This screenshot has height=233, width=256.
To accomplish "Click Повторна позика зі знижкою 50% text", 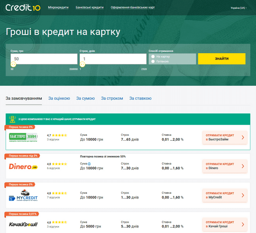I will coord(103,156).
